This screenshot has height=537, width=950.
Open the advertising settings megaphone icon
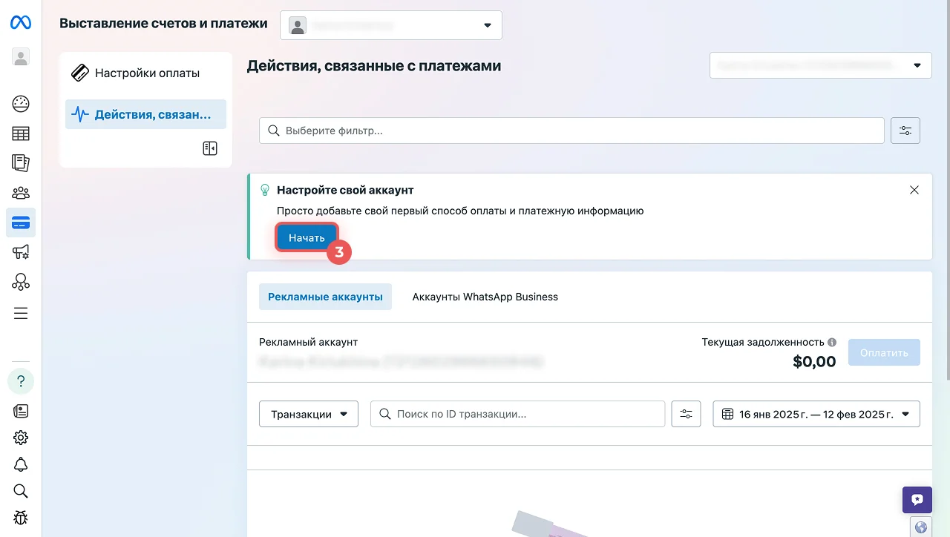(x=21, y=252)
